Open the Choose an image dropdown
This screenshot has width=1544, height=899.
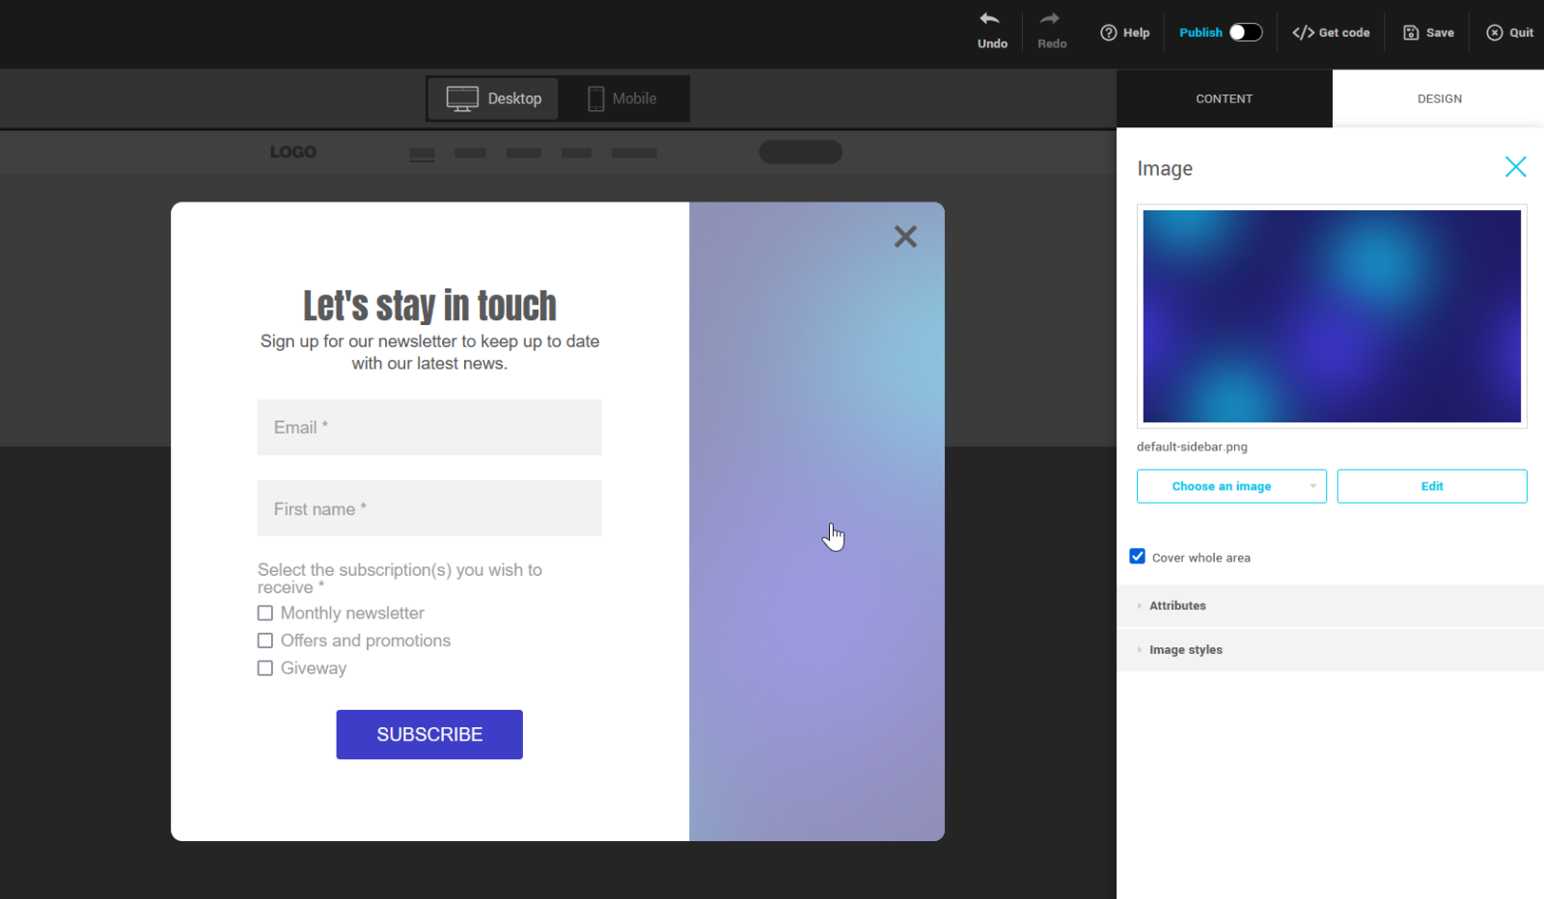click(x=1230, y=486)
